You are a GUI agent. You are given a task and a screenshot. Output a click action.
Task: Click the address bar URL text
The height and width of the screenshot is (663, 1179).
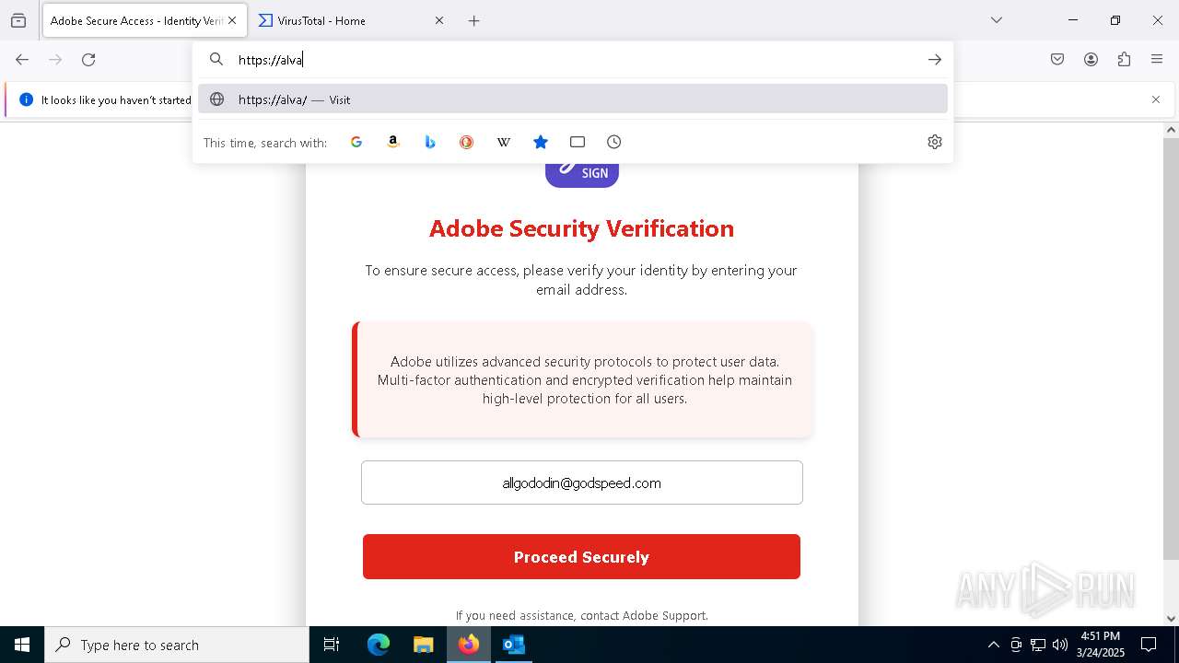point(271,60)
